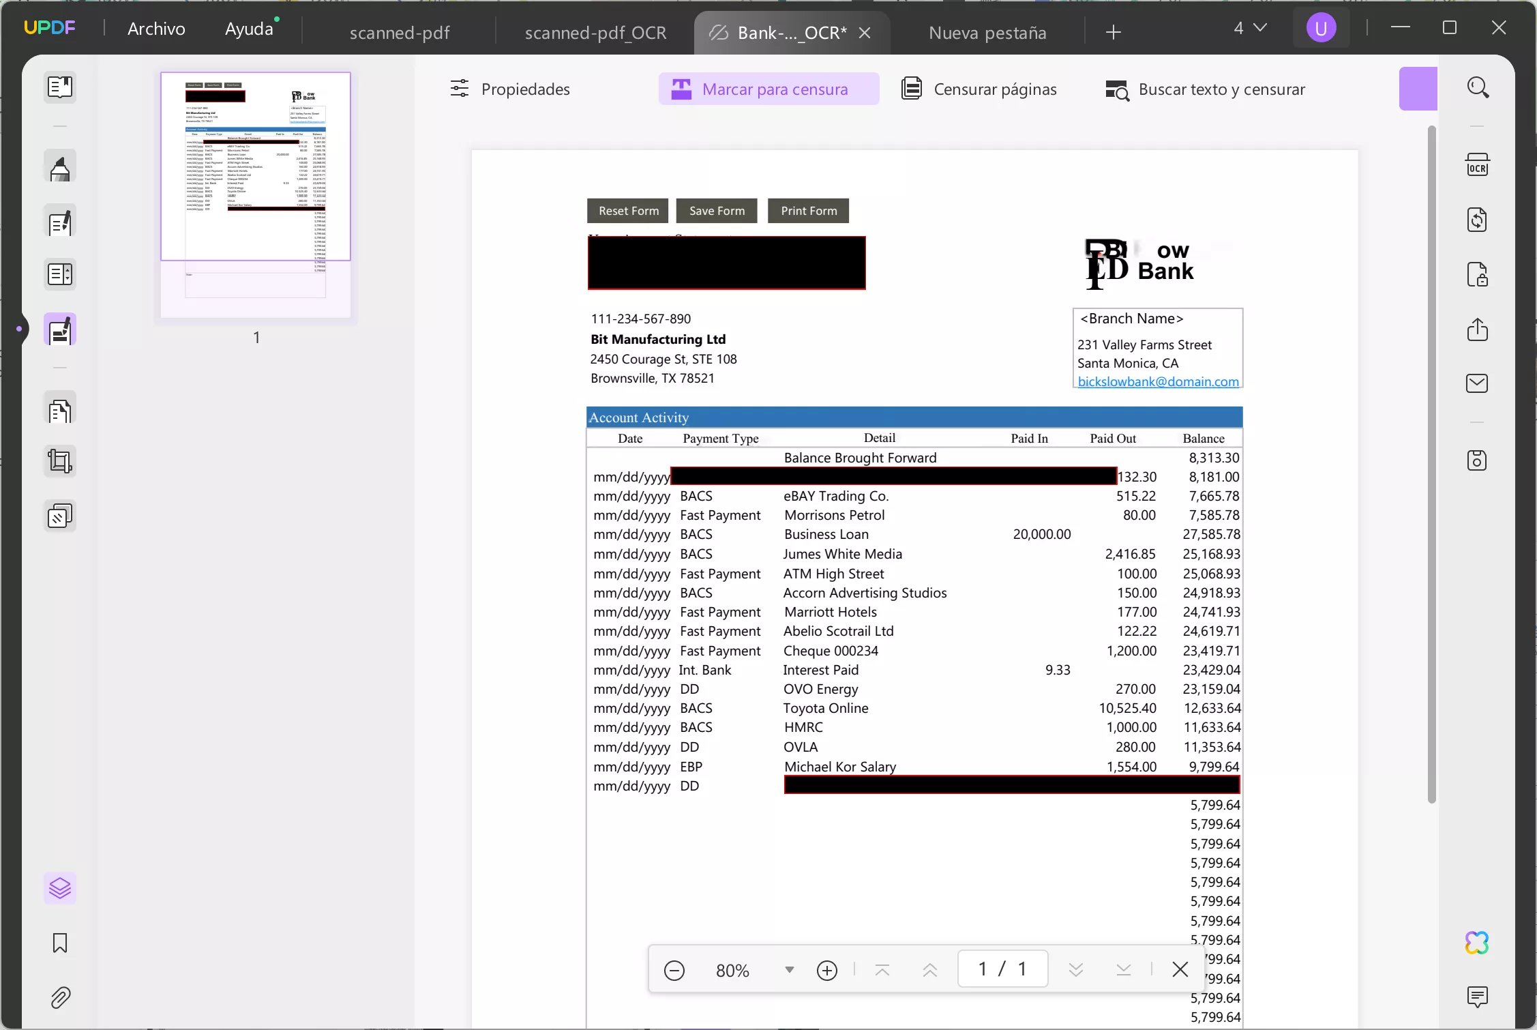Go to previous page arrow
The image size is (1537, 1030).
point(930,969)
